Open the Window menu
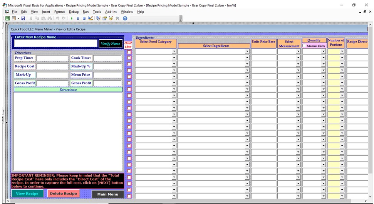The width and height of the screenshot is (374, 204). point(127,12)
